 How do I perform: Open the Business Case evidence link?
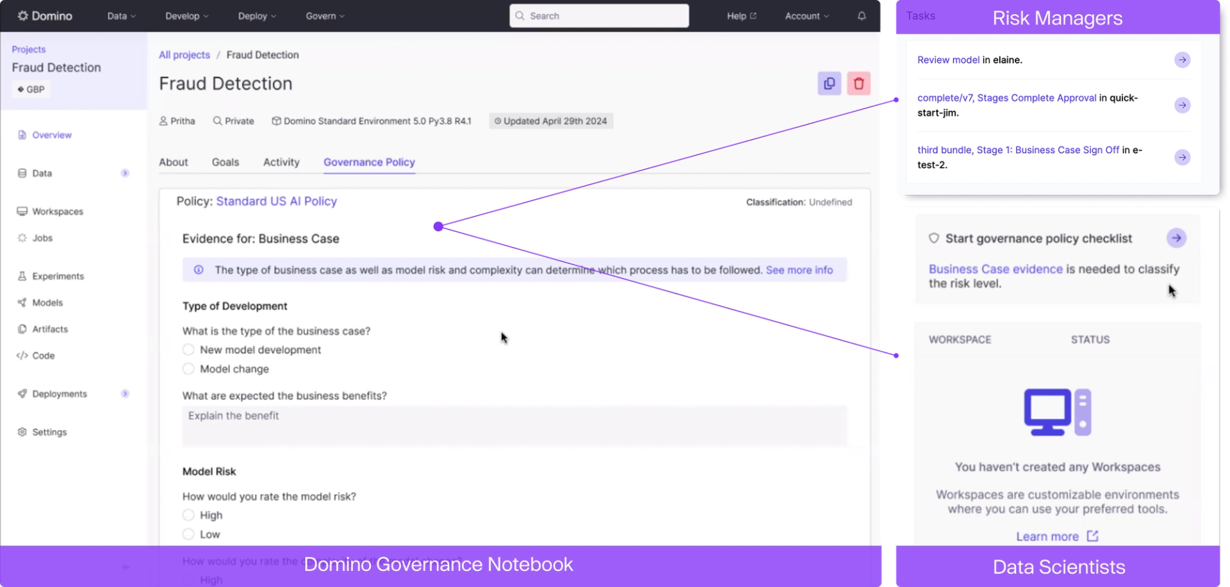click(x=996, y=269)
